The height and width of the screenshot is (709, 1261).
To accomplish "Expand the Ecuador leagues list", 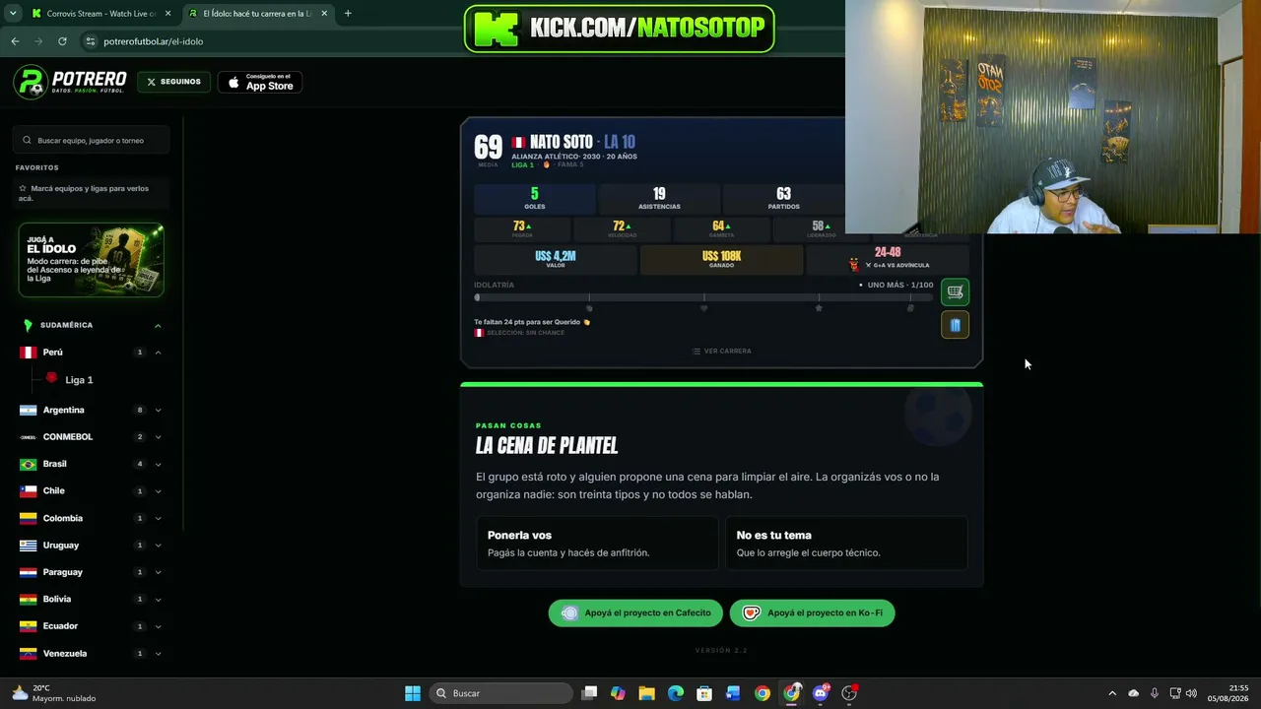I will point(158,626).
